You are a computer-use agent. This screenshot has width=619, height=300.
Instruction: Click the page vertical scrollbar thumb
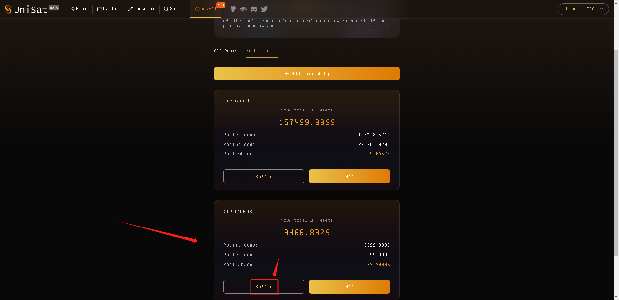coord(616,151)
